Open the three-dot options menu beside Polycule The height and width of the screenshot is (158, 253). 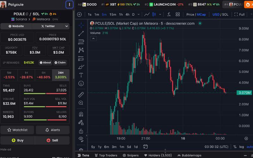[69, 4]
